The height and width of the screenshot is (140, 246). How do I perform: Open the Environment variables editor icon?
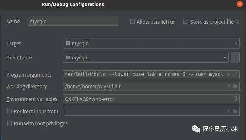click(235, 99)
